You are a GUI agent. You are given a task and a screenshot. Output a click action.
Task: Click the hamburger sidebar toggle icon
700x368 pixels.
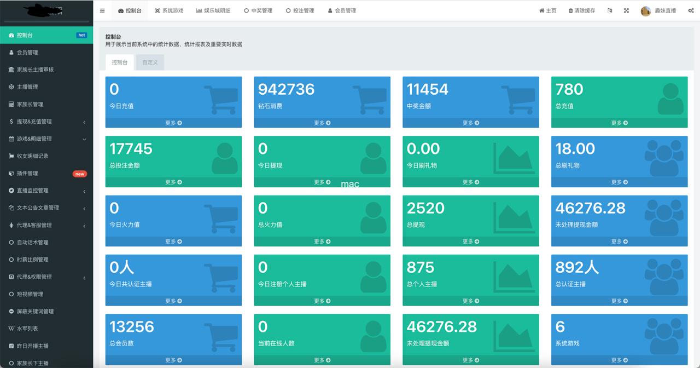[x=102, y=10]
